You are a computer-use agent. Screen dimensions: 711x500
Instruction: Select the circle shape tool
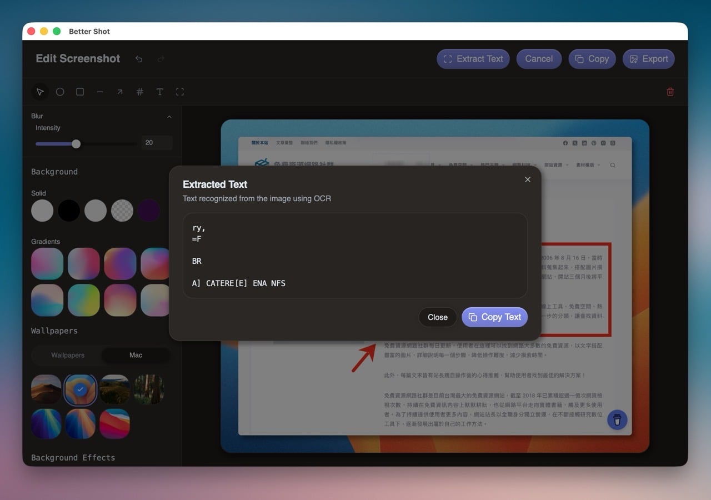tap(60, 92)
